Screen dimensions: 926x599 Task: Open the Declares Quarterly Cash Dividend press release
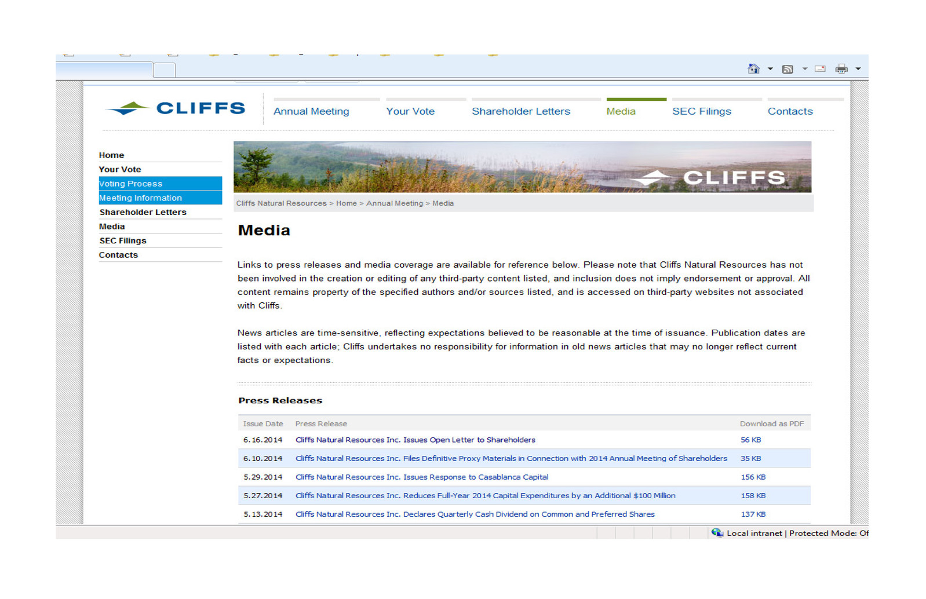(475, 514)
